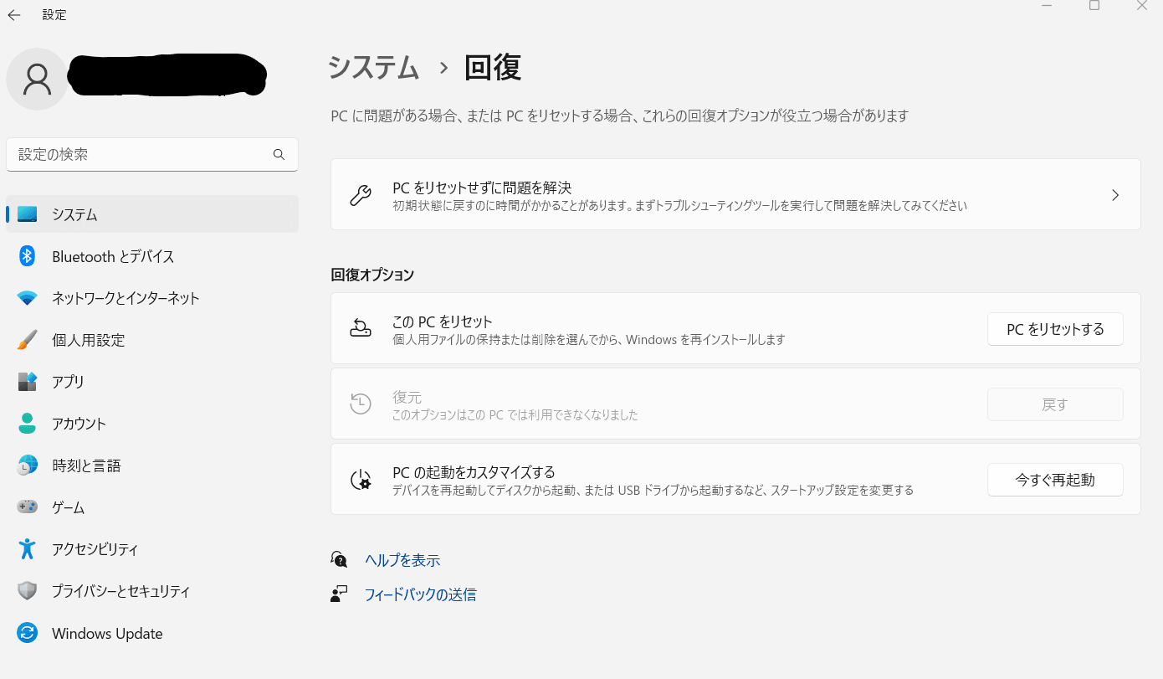Screen dimensions: 1163x679
Task: Click the アプリ icon in sidebar
Action: (27, 382)
